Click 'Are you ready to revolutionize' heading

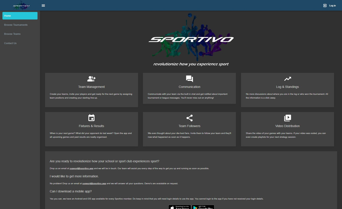coord(104,161)
